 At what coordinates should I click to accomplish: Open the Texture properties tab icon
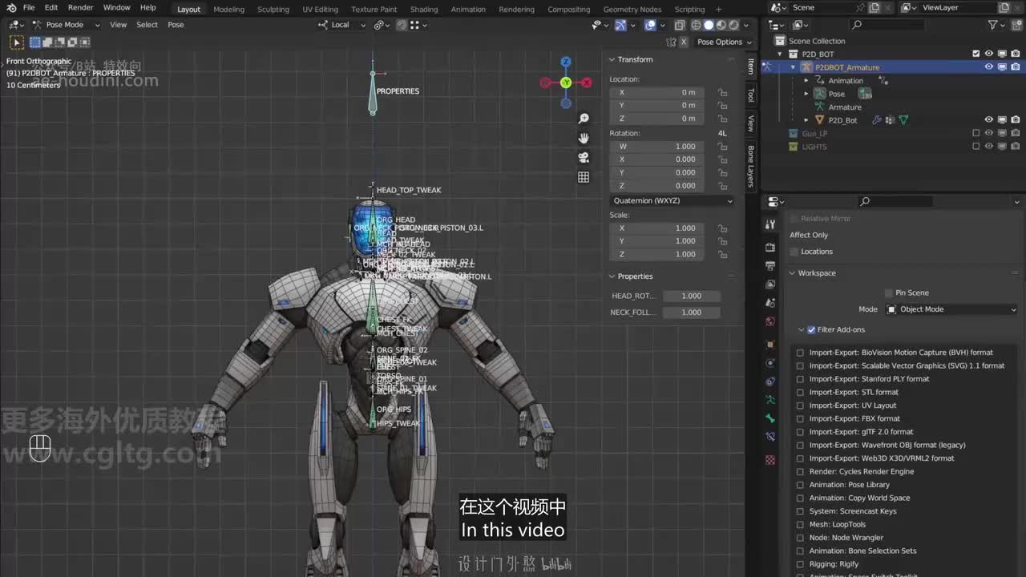tap(770, 460)
